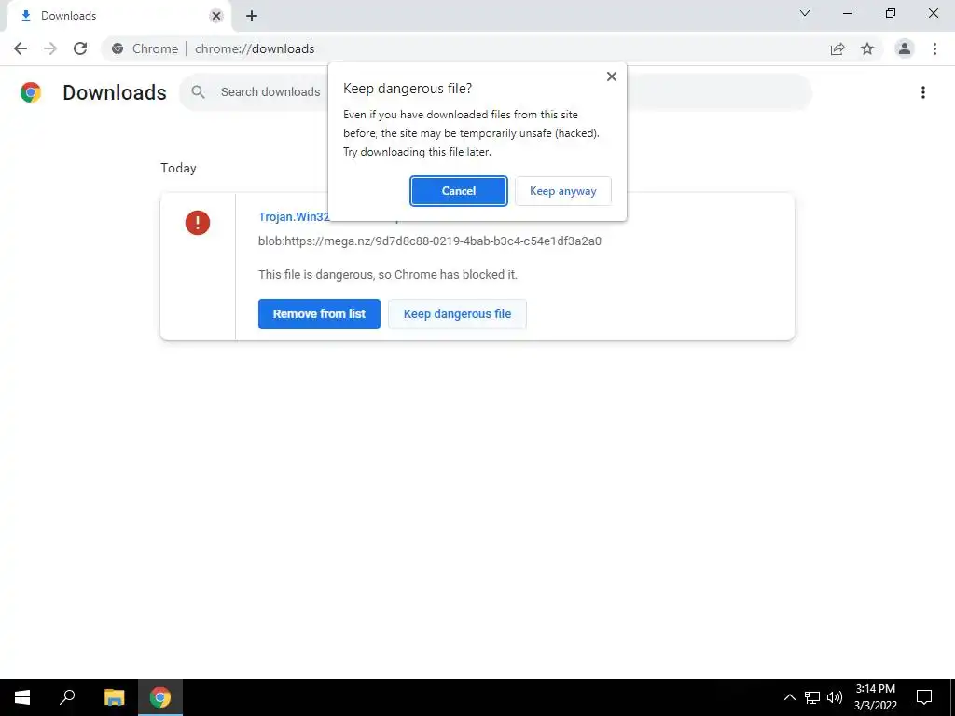Open File Explorer from taskbar
This screenshot has width=955, height=716.
(x=114, y=697)
